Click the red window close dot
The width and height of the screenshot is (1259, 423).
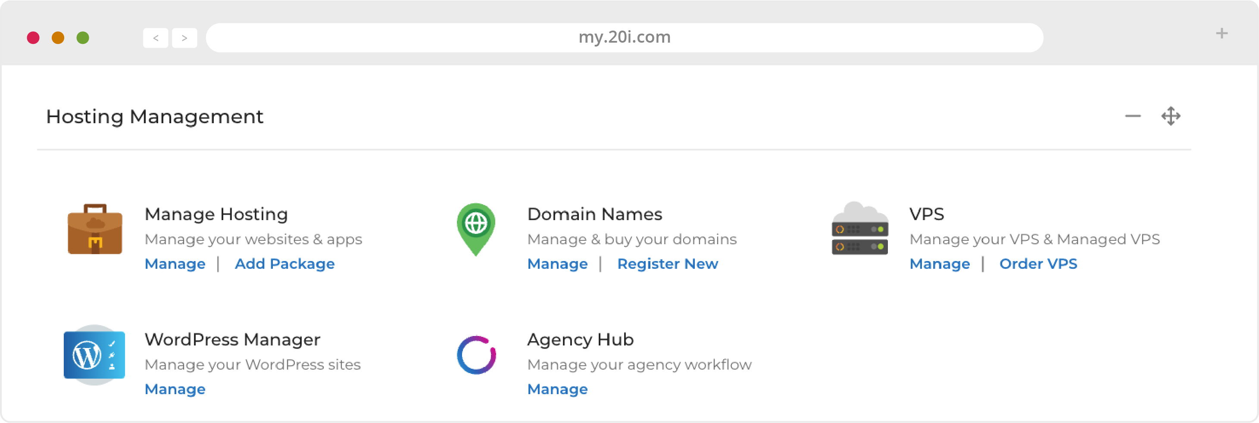[33, 37]
